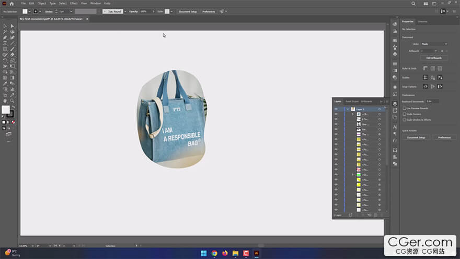Show rulers using the Ruler icon
Image resolution: width=460 pixels, height=259 pixels.
pos(425,68)
